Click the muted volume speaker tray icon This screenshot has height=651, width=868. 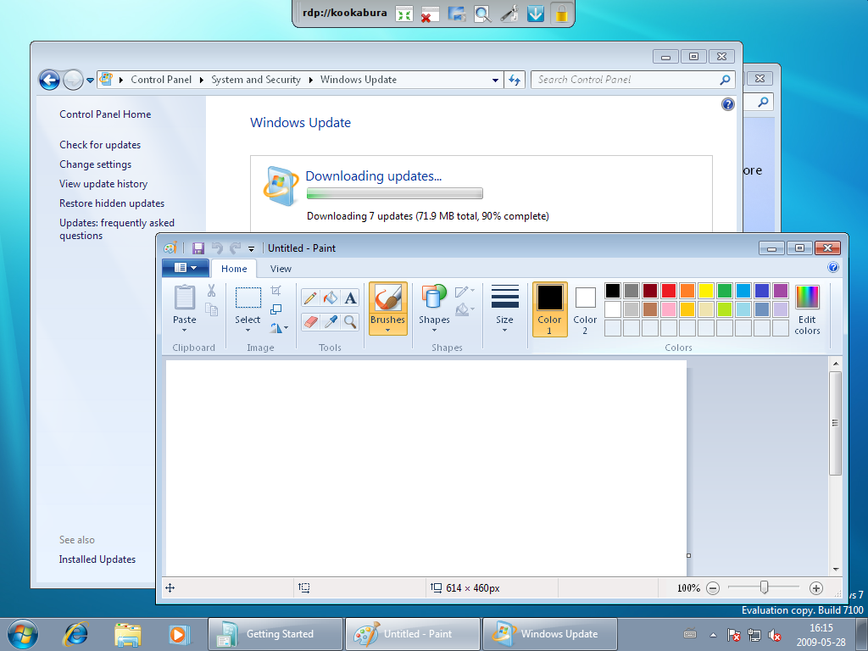coord(775,634)
